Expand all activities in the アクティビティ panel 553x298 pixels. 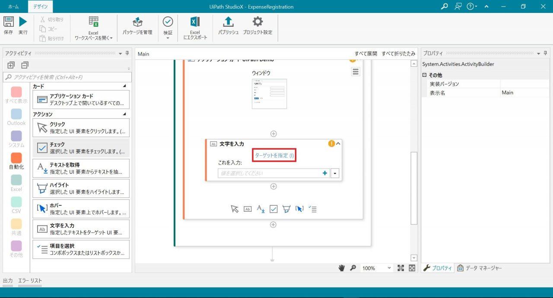[x=11, y=65]
